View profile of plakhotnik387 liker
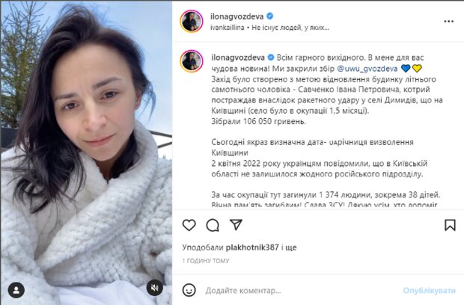This screenshot has height=305, width=464. (252, 247)
